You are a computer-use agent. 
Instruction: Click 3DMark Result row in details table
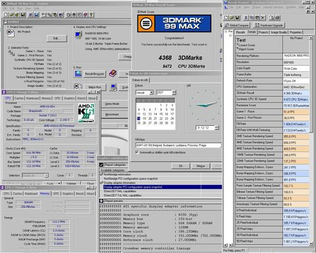[x=273, y=93]
